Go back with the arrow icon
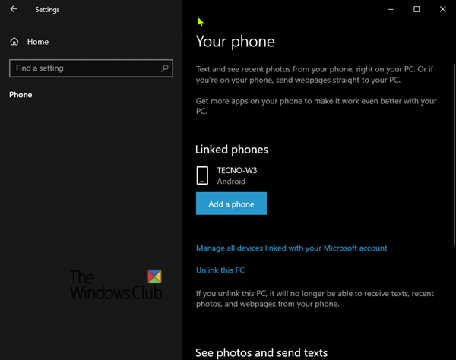Viewport: 456px width, 360px height. [14, 9]
